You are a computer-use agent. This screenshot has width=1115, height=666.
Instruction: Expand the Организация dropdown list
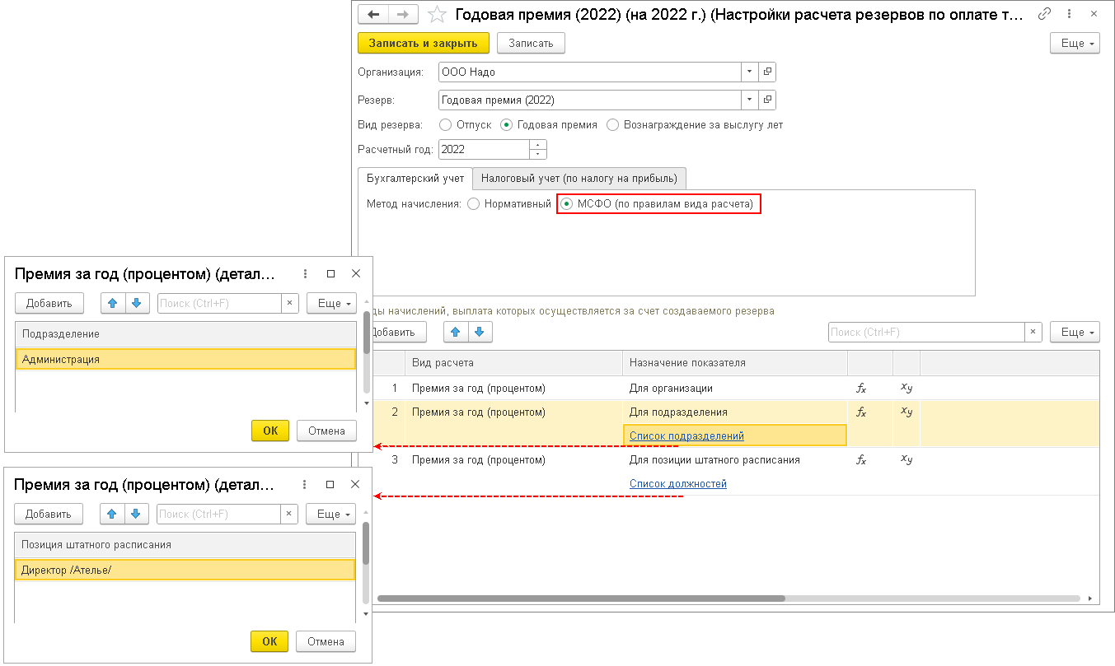pyautogui.click(x=749, y=72)
